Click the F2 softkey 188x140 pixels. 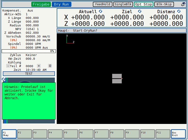click(x=24, y=134)
